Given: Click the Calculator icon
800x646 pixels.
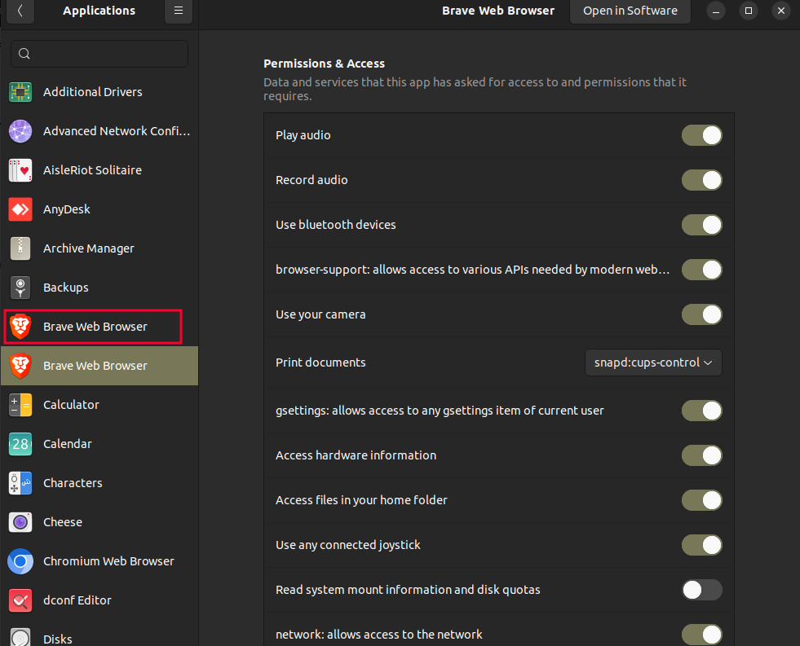Looking at the screenshot, I should point(20,405).
